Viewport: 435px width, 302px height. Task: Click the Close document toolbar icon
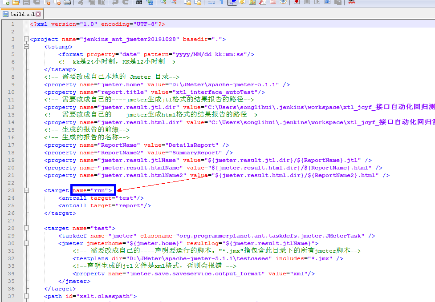click(47, 2)
